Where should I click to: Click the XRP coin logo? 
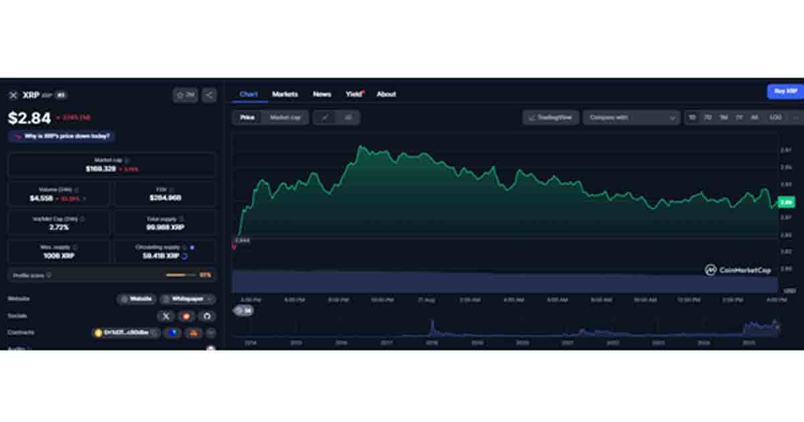13,95
